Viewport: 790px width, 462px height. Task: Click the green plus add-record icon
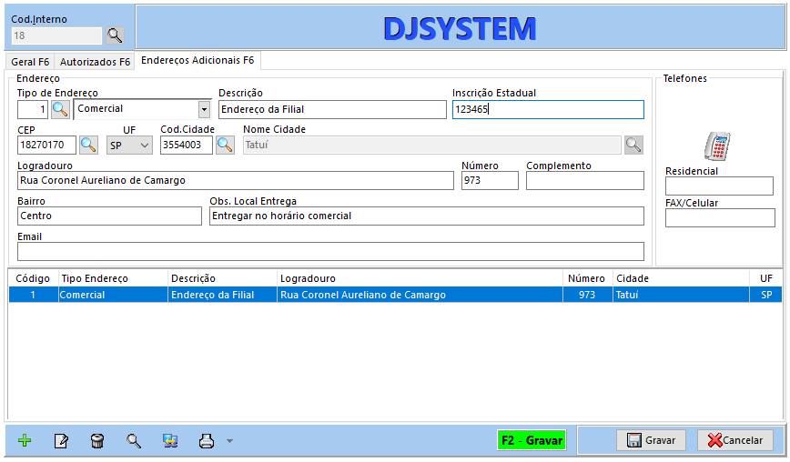(x=25, y=441)
